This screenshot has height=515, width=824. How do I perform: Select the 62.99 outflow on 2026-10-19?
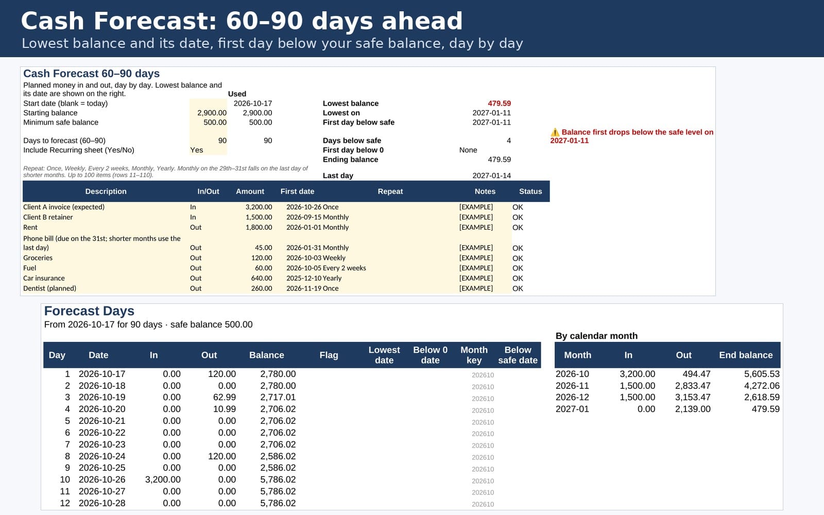(x=225, y=398)
